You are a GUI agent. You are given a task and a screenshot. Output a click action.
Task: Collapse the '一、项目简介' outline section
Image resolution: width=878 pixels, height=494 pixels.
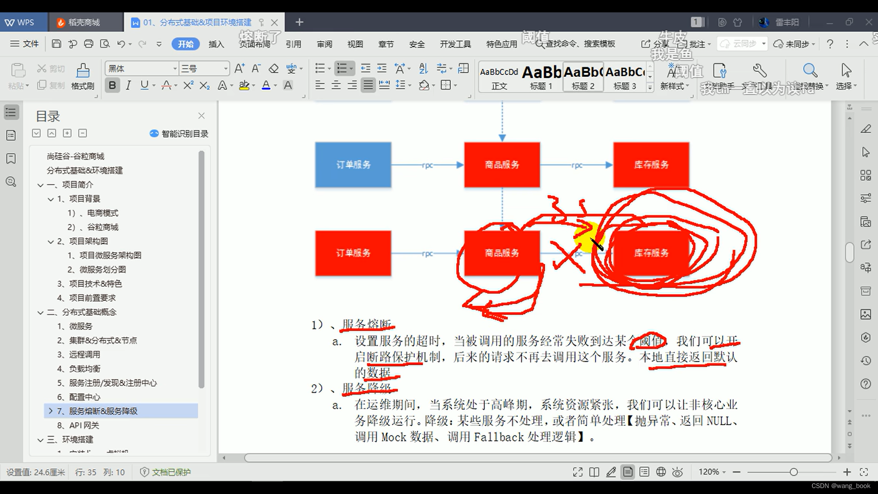(40, 184)
